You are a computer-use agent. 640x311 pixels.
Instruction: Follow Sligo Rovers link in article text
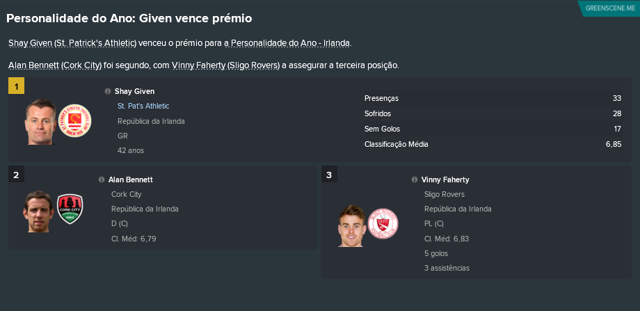253,65
